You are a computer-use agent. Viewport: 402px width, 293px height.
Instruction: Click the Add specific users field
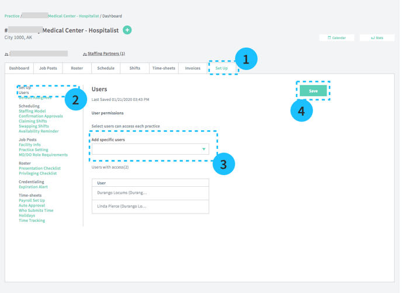pyautogui.click(x=146, y=149)
